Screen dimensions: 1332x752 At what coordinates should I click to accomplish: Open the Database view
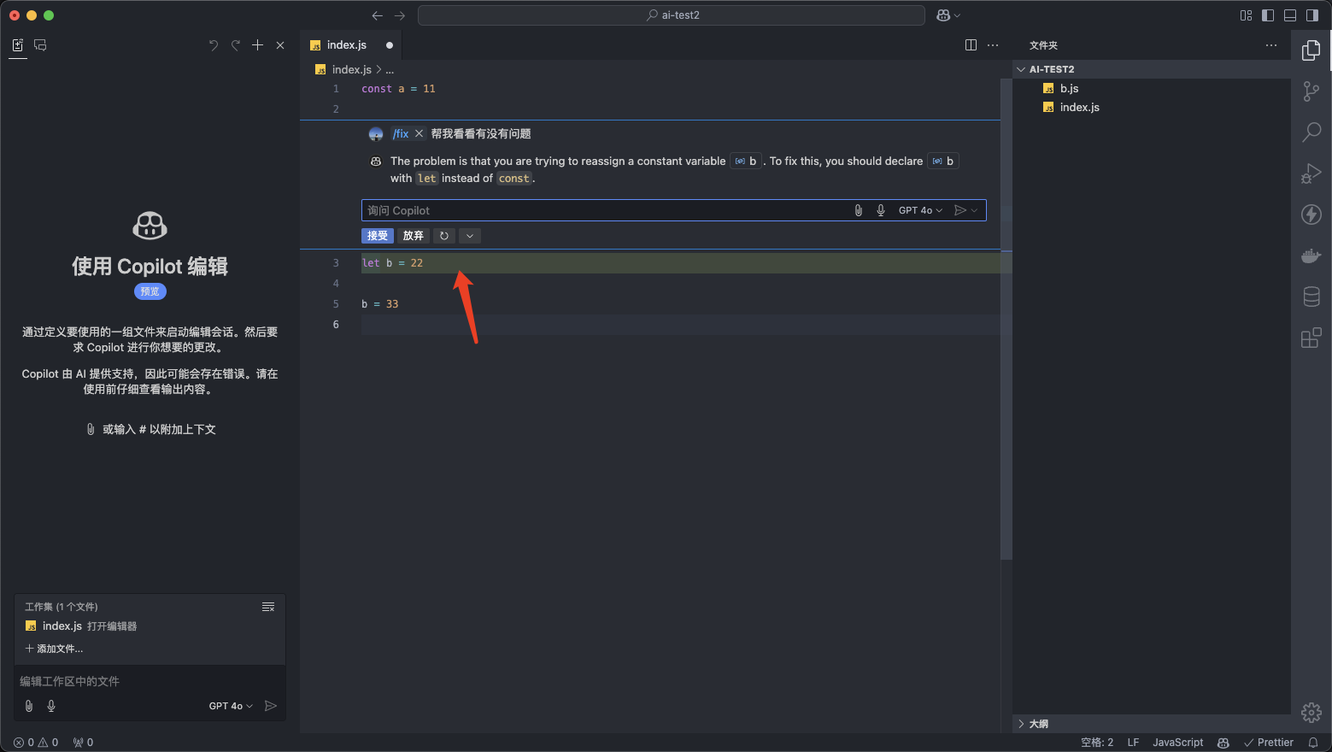coord(1311,297)
